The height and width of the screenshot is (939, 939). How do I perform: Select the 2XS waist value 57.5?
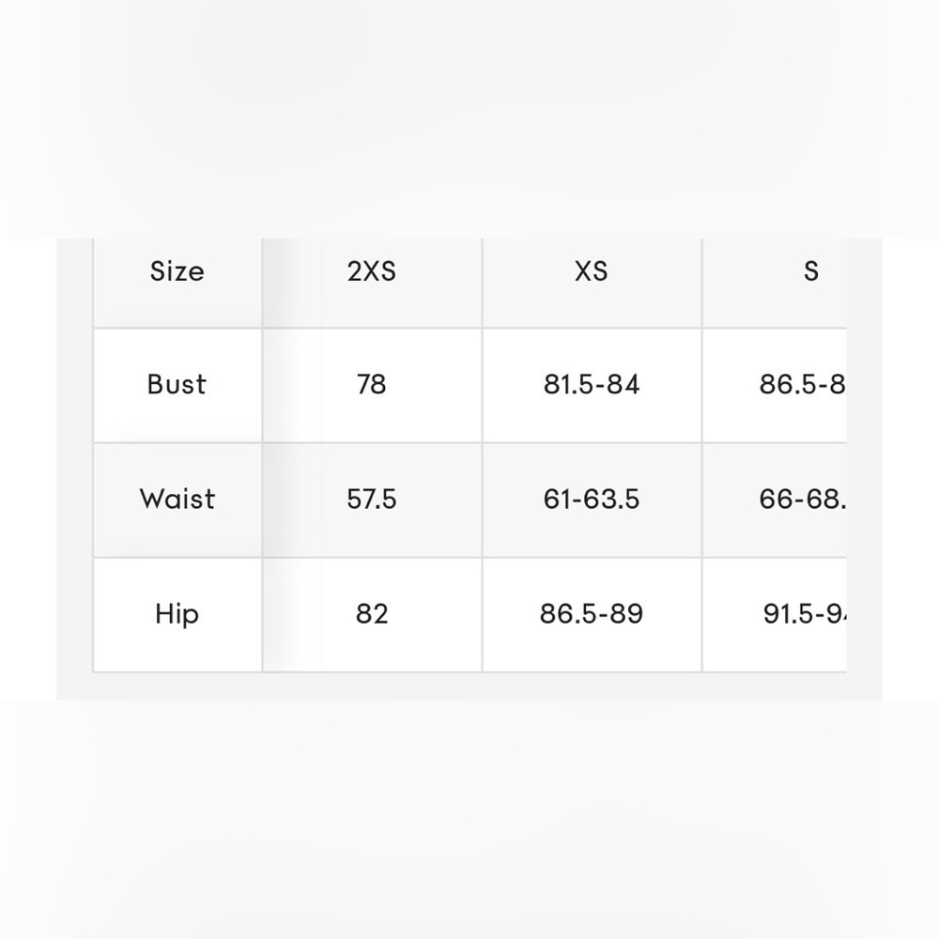coord(372,500)
